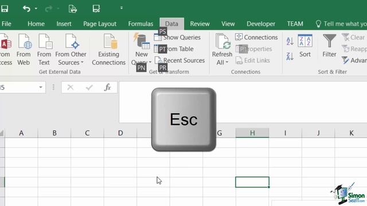367x206 pixels.
Task: Click Recent Sources button
Action: pyautogui.click(x=179, y=60)
